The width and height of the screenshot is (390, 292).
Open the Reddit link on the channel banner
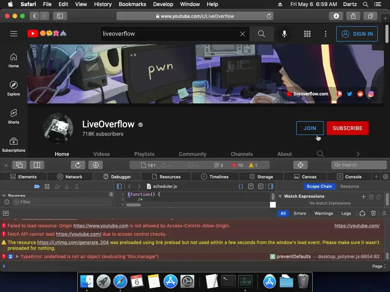360,94
